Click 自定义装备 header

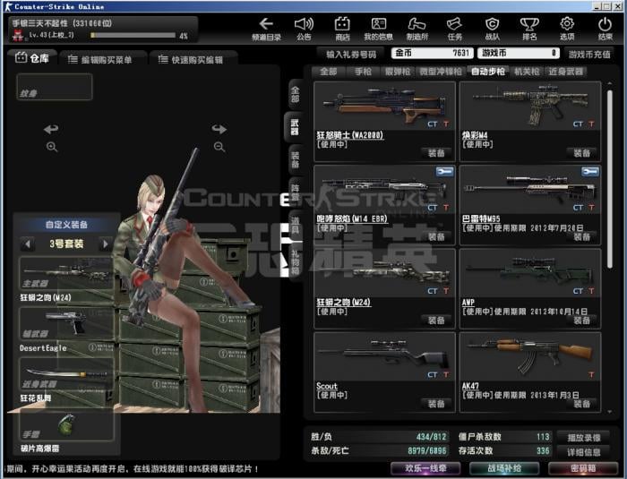(66, 225)
